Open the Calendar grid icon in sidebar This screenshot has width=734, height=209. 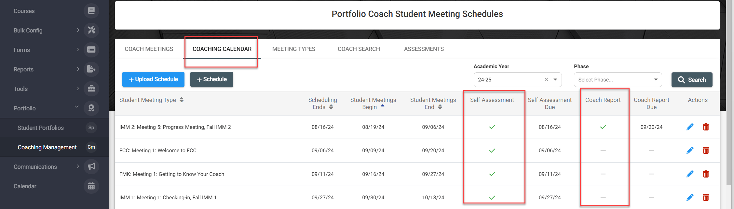click(x=91, y=186)
